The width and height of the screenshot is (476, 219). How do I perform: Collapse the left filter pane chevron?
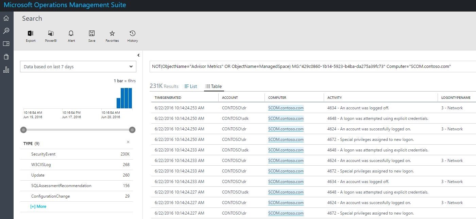(138, 55)
